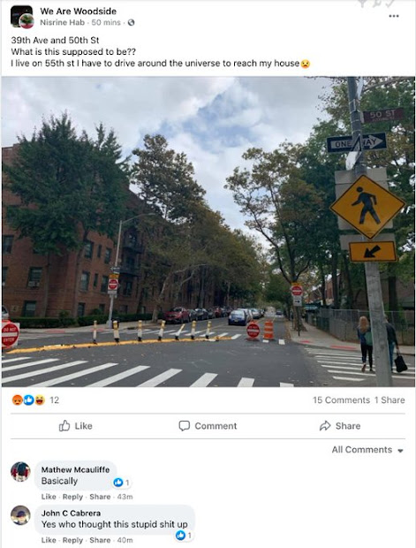Click the We Are Woodside group avatar
Viewport: 416px width, 548px height.
(x=21, y=17)
